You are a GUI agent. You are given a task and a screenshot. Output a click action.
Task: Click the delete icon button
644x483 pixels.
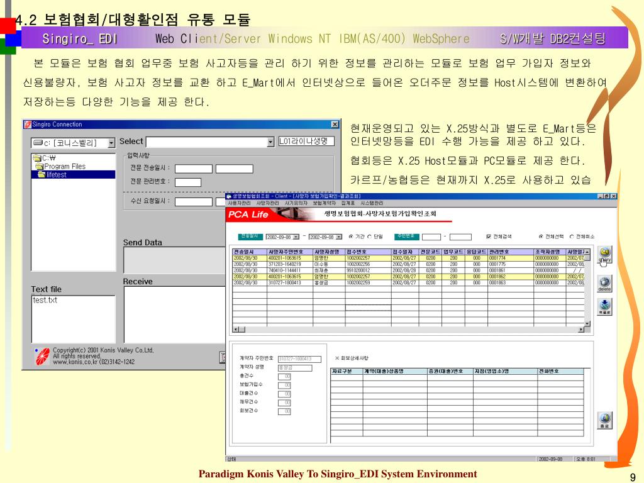click(x=604, y=284)
